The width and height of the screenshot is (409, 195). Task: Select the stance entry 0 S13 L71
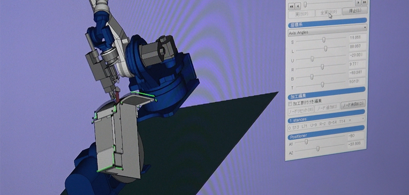[297, 127]
